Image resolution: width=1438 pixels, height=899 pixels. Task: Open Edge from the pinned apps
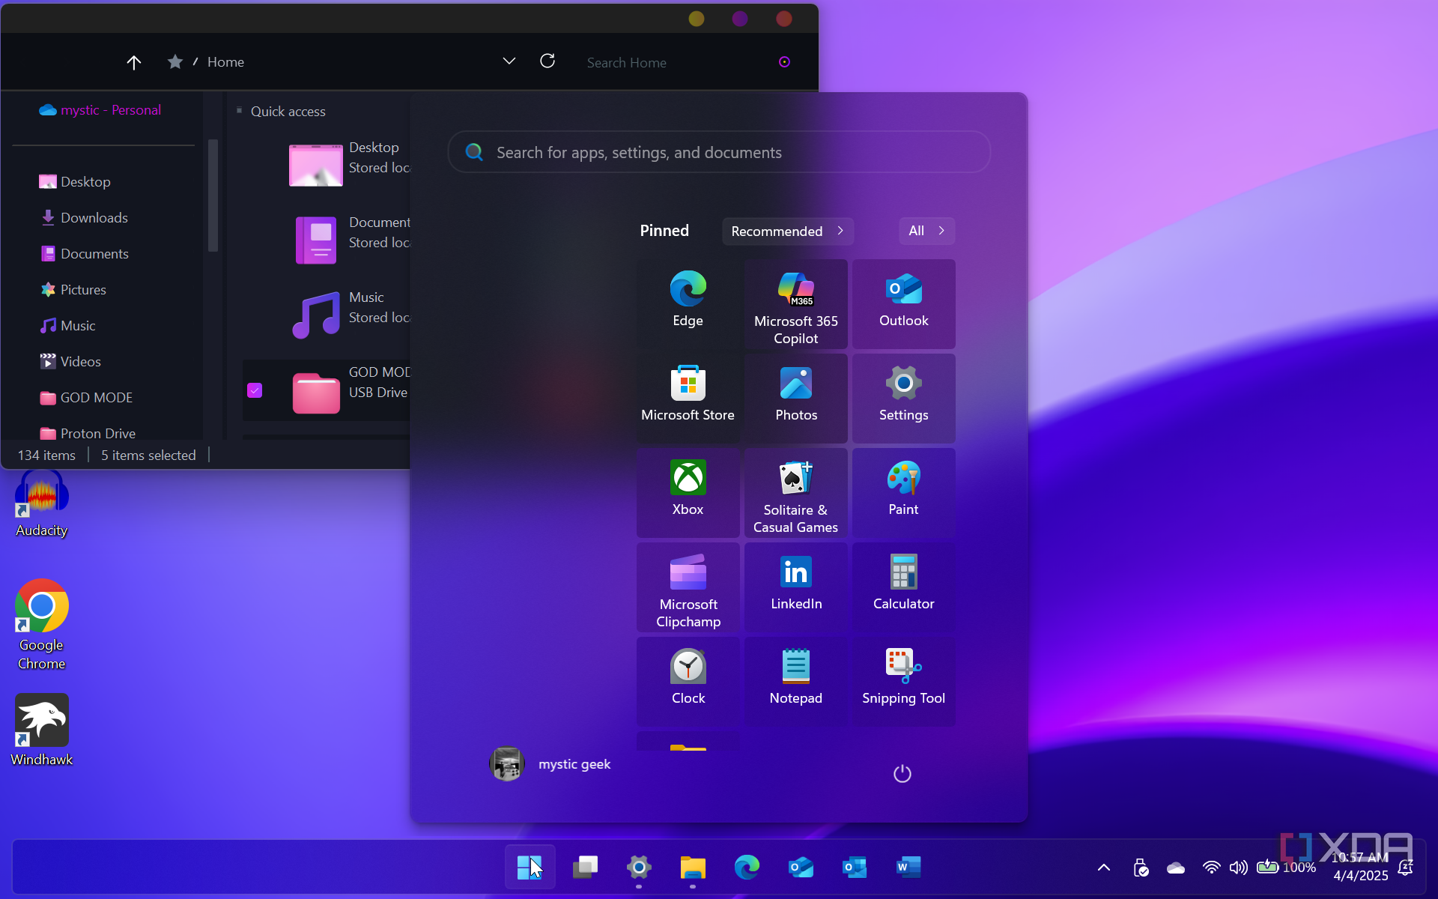click(x=688, y=303)
